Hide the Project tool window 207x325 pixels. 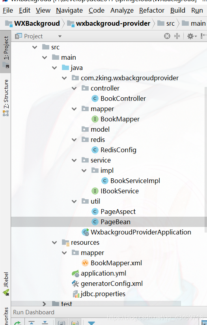tap(203, 36)
